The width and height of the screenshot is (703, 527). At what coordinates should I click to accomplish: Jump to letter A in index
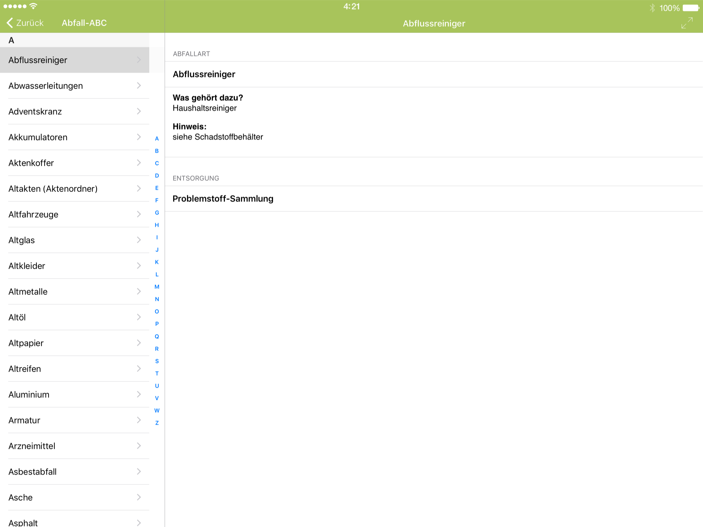(x=157, y=139)
